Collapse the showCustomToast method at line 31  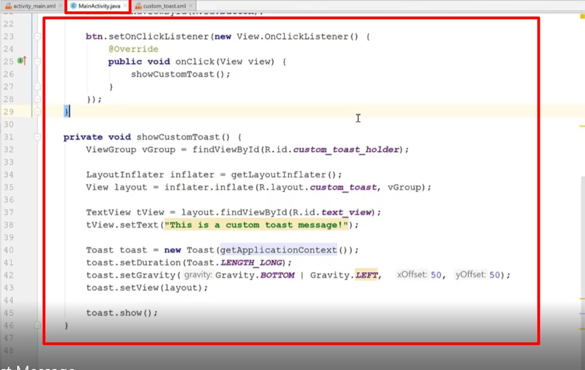point(37,137)
